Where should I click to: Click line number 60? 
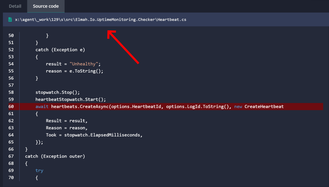click(11, 107)
